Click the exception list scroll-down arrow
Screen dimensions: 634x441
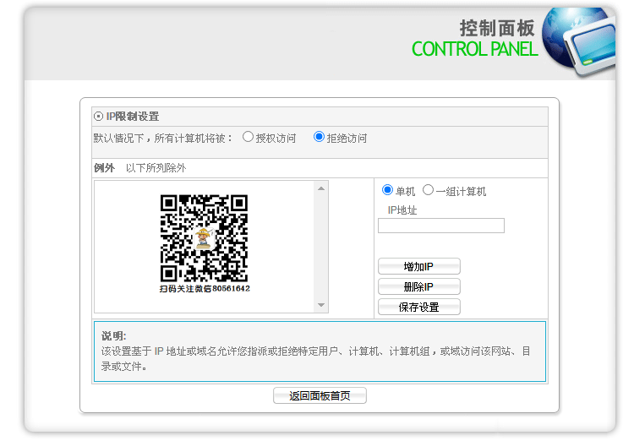click(321, 305)
